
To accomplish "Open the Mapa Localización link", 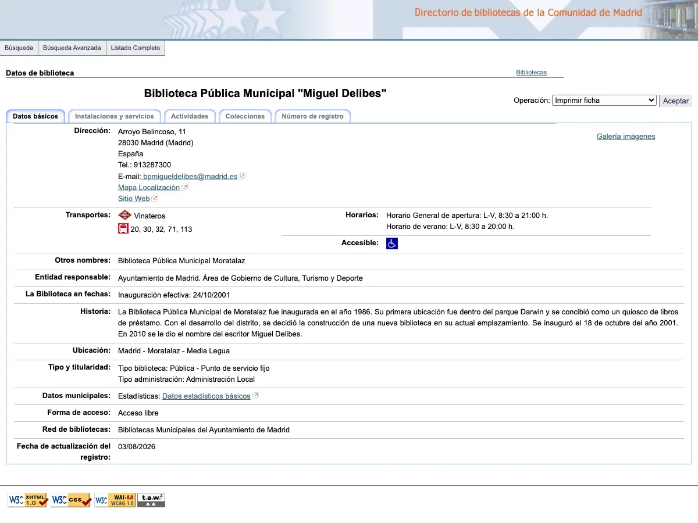I will [x=149, y=187].
